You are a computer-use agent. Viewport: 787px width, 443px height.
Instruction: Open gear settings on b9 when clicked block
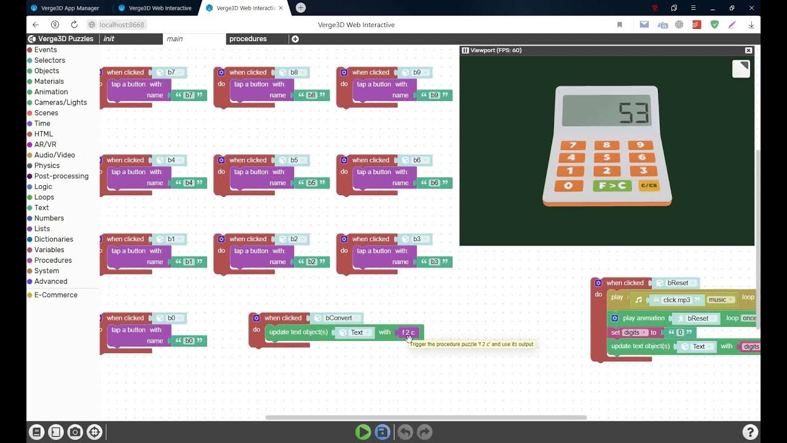point(344,73)
